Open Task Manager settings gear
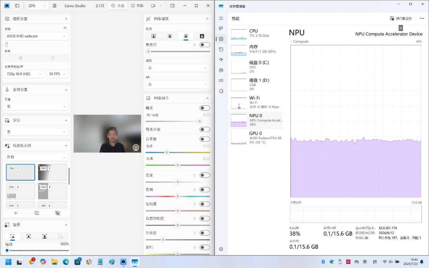The width and height of the screenshot is (429, 268). point(221,249)
